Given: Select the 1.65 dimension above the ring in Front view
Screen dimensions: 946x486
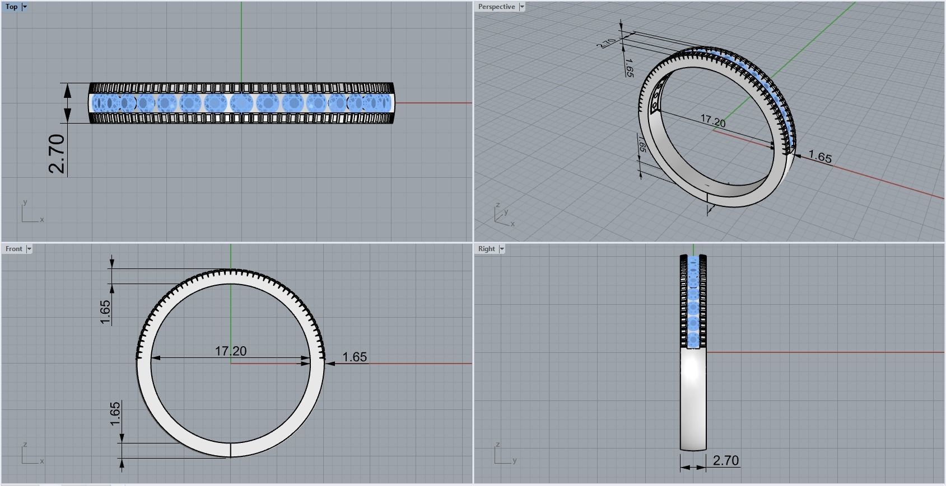Looking at the screenshot, I should 105,312.
